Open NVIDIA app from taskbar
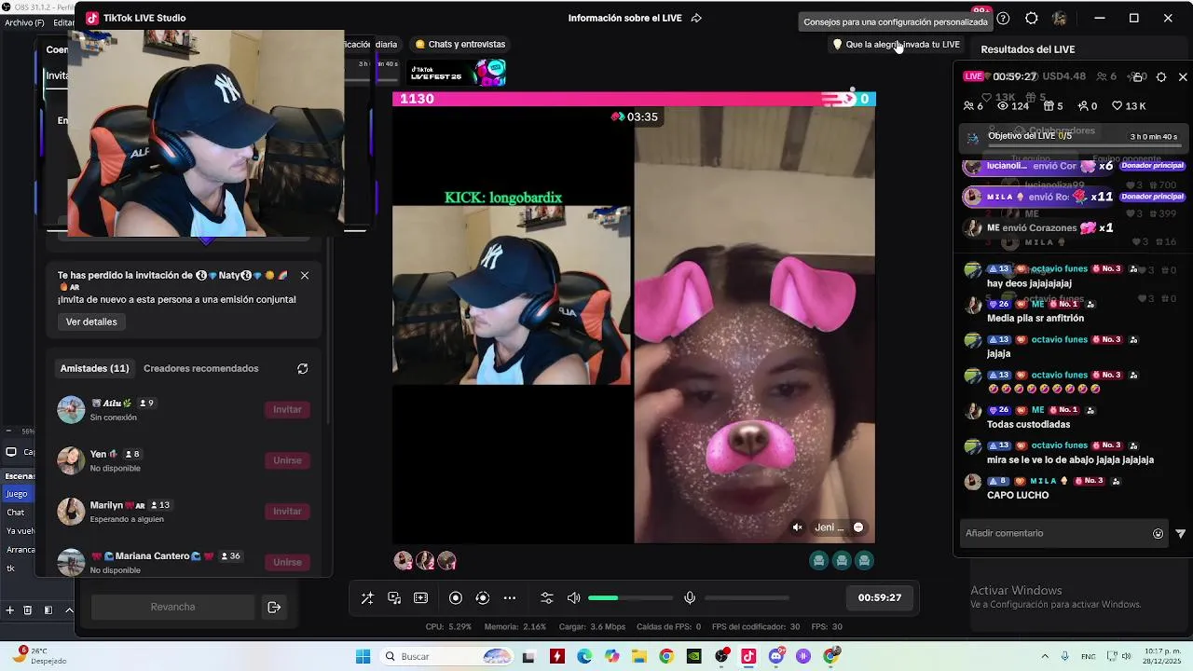The width and height of the screenshot is (1193, 671). [693, 657]
